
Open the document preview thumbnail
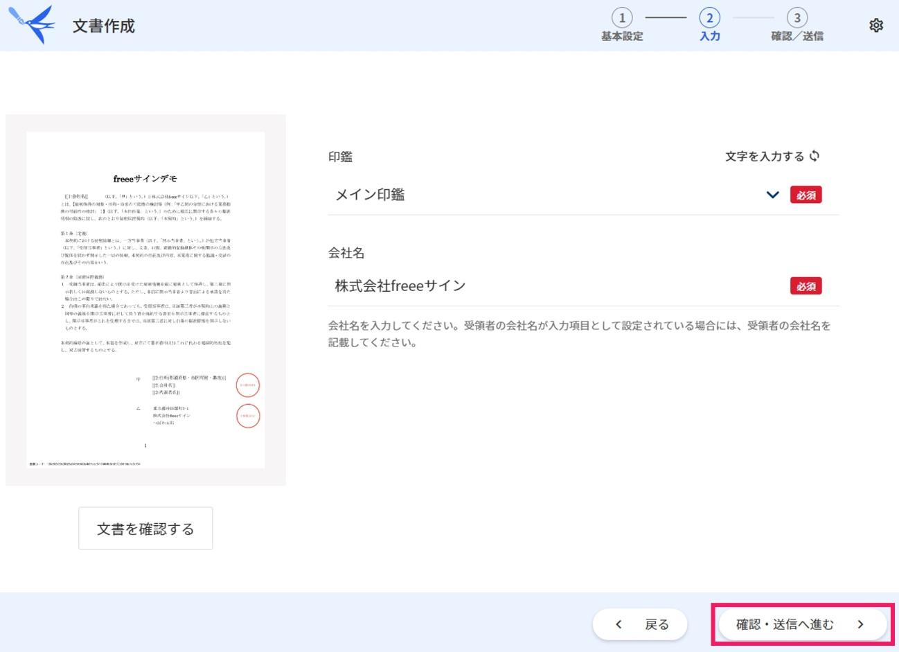[x=145, y=300]
